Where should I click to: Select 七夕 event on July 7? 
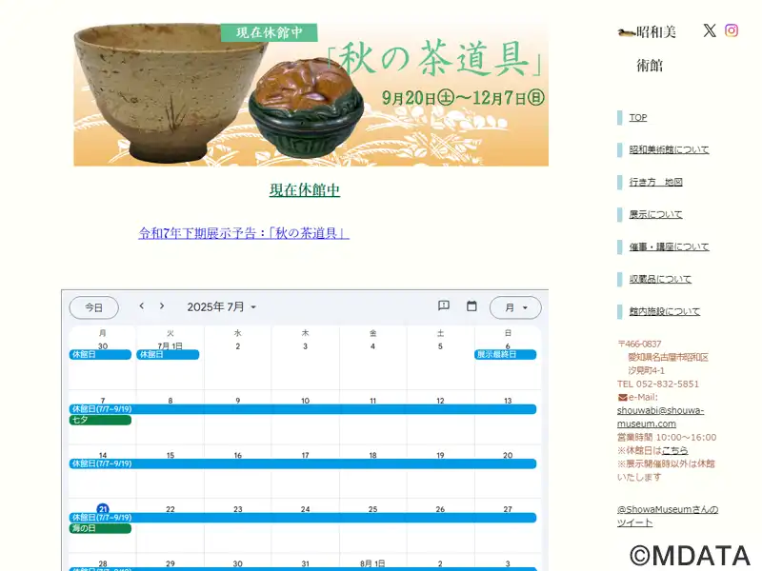pos(100,420)
